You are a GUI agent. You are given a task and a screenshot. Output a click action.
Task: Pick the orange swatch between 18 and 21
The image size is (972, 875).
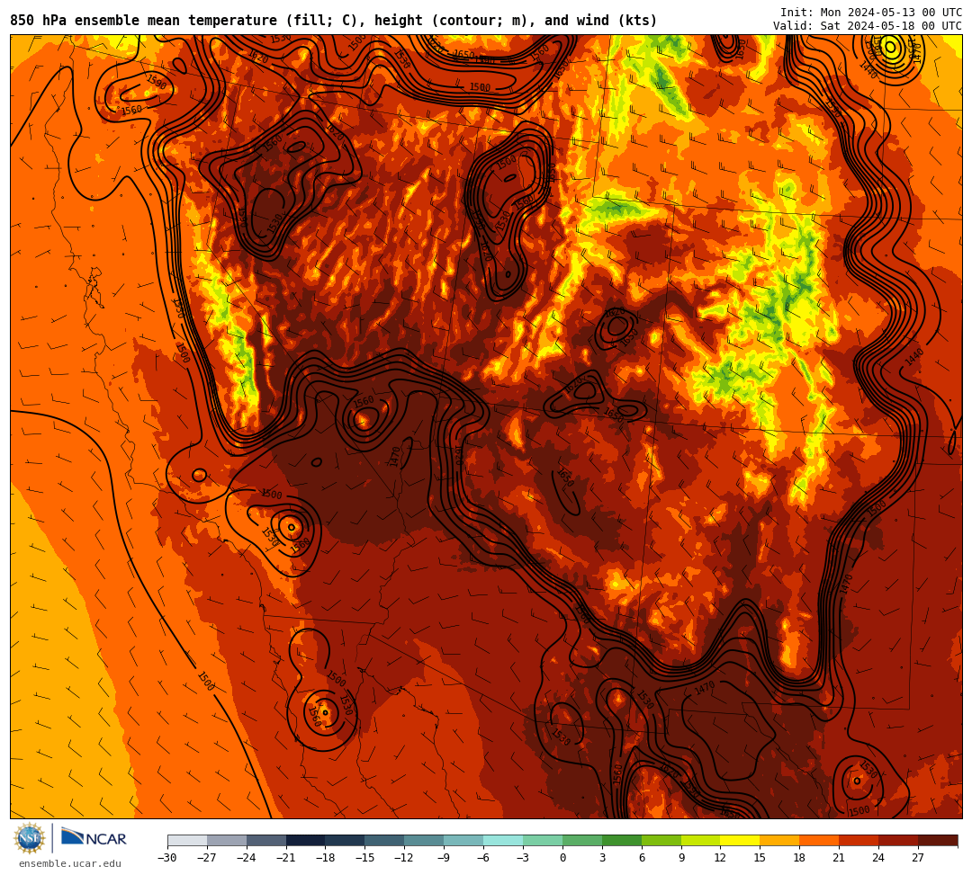[820, 840]
